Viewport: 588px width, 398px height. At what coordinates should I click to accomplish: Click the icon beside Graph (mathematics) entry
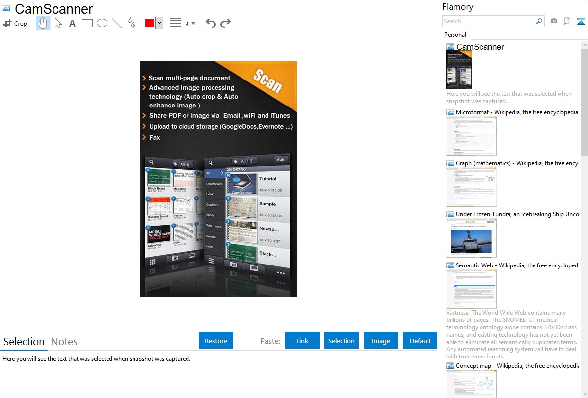(450, 163)
